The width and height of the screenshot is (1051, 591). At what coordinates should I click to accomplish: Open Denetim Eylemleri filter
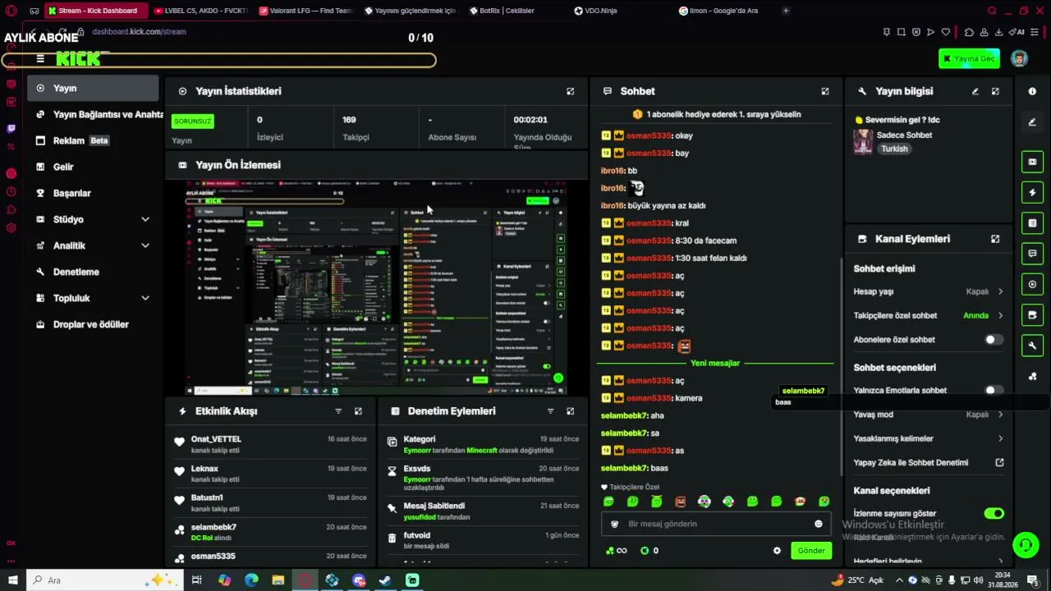coord(550,411)
